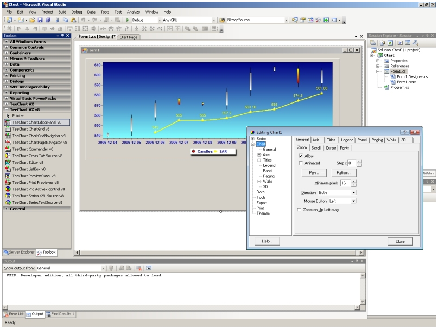The image size is (438, 329).
Task: Open the Debug menu
Action: [77, 12]
